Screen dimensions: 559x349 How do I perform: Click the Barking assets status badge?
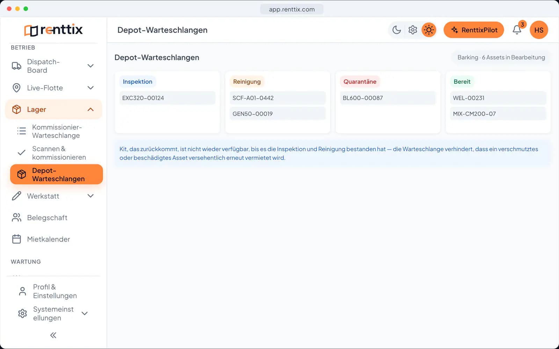(501, 58)
